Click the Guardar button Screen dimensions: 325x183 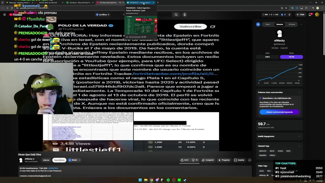(x=239, y=160)
